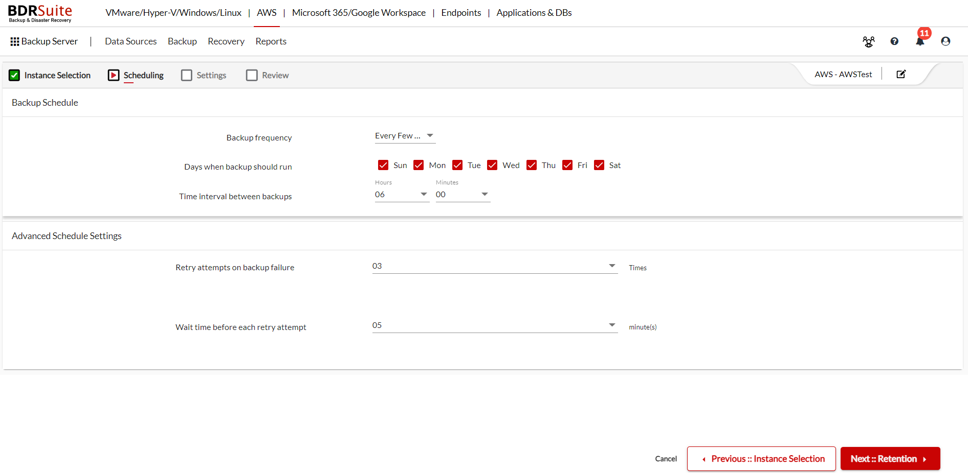Switch to the Endpoints tab
Screen dimensions: 968x473
click(x=461, y=13)
